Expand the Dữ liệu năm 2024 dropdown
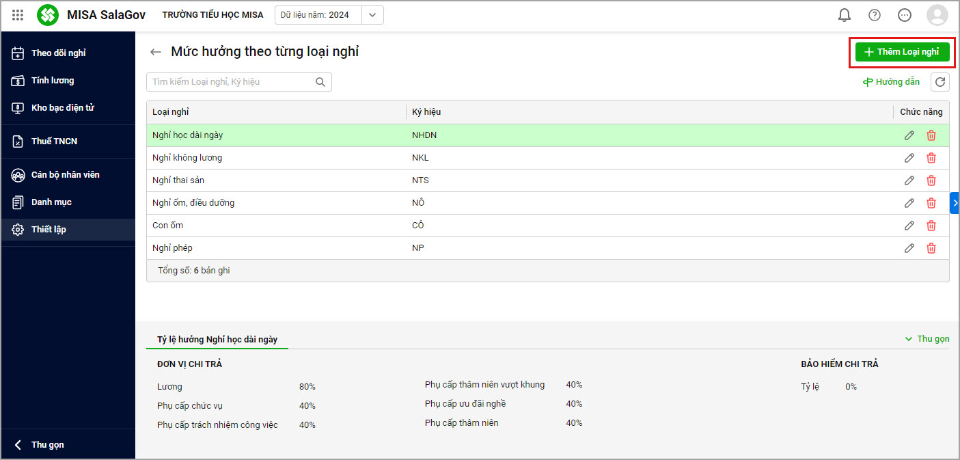960x460 pixels. (372, 15)
